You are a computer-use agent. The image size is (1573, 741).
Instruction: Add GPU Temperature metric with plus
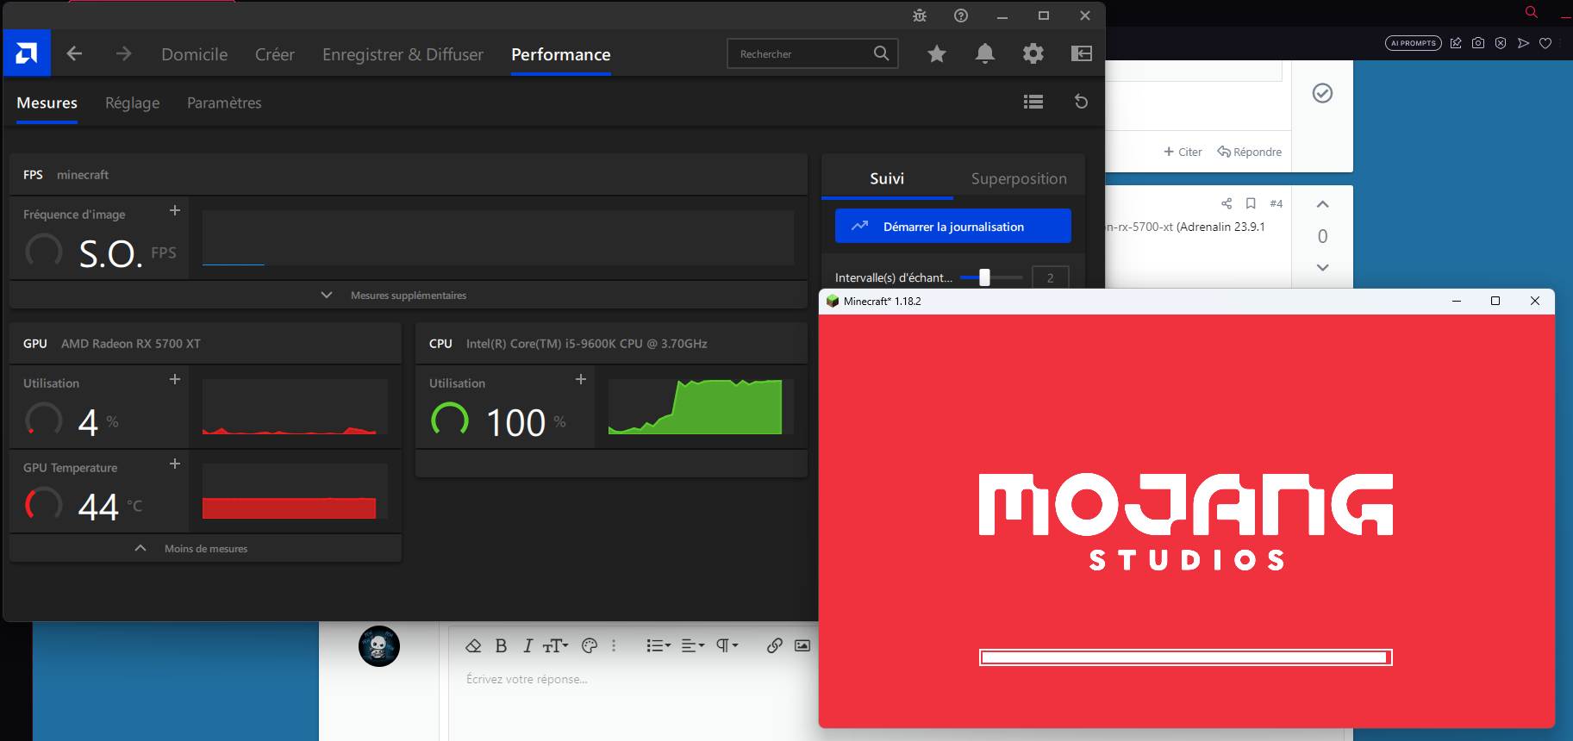[175, 464]
